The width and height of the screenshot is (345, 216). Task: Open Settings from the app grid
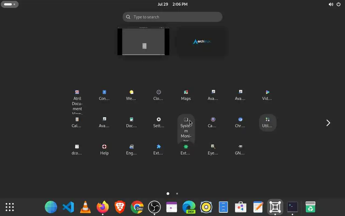pos(158,123)
